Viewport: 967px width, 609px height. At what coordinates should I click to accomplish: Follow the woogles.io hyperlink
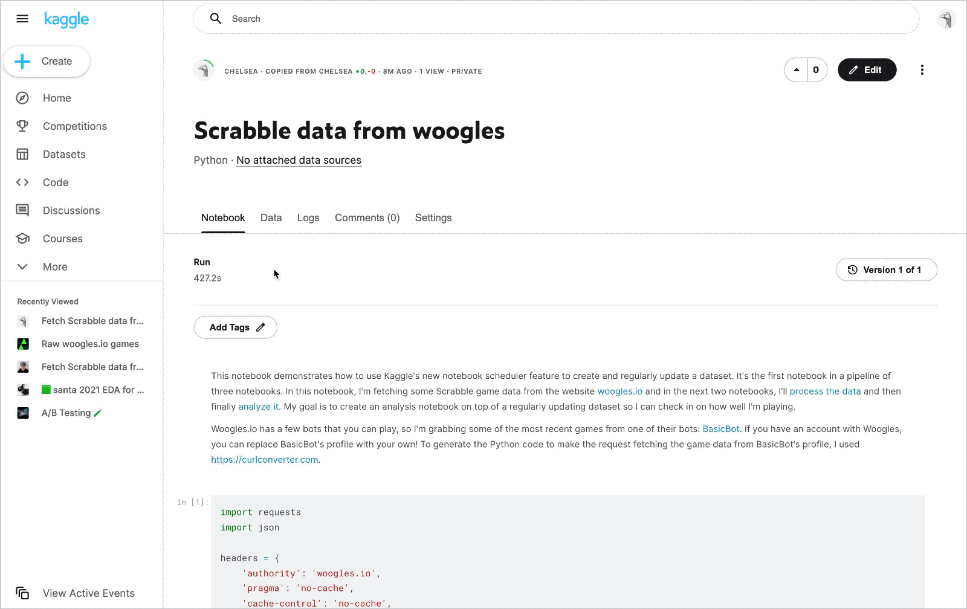[x=619, y=391]
